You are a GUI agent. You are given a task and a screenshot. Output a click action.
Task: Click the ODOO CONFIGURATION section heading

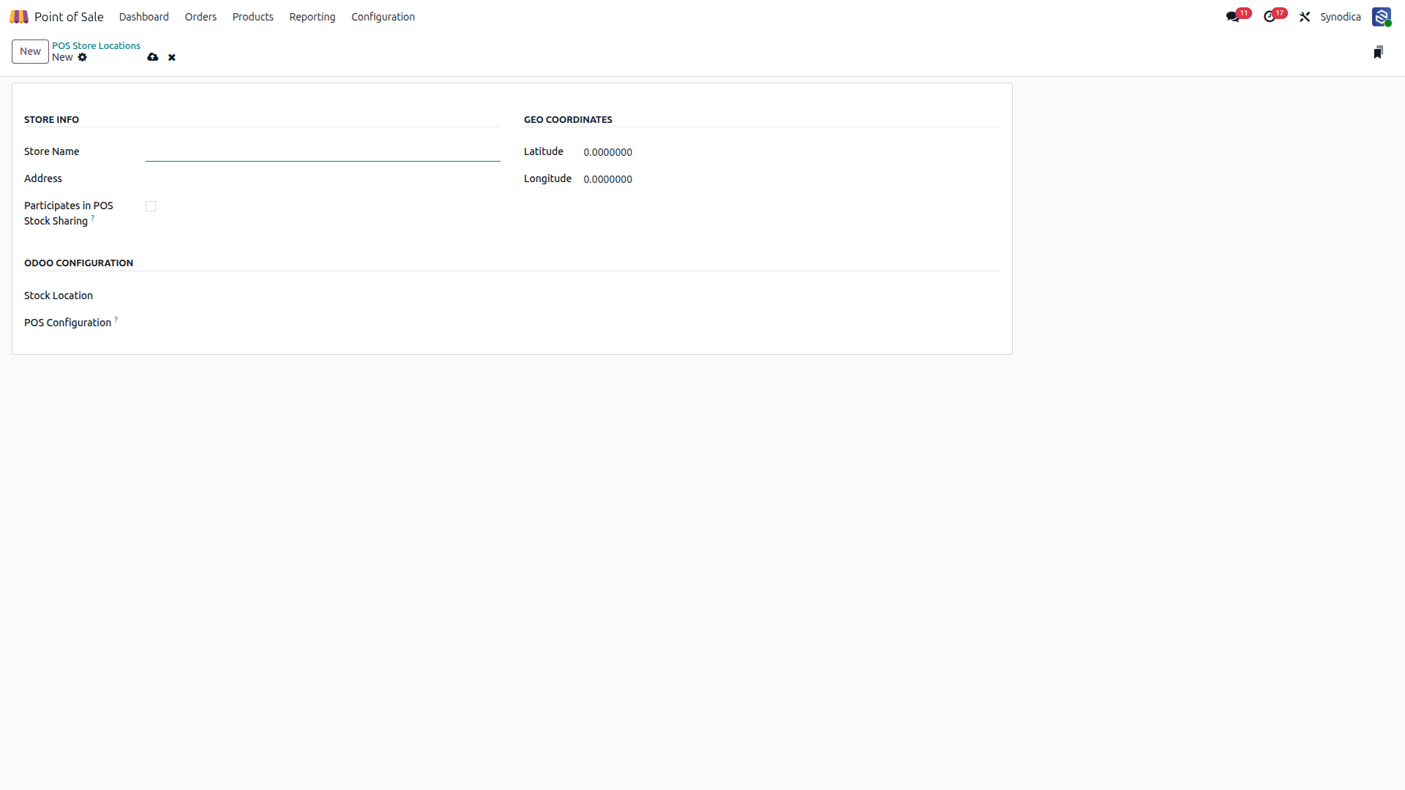coord(78,263)
